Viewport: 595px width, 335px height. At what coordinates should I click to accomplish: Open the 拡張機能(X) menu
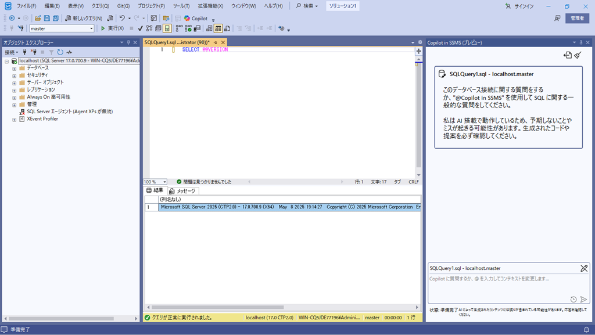pos(210,6)
